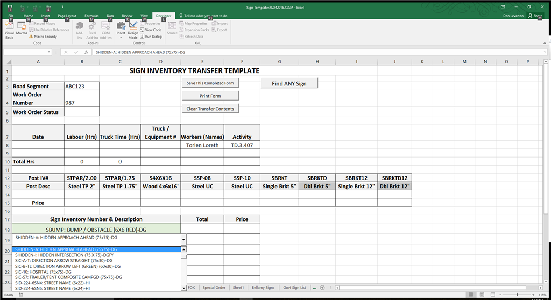The image size is (551, 300).
Task: Click Refresh Data in XML group
Action: [x=192, y=36]
